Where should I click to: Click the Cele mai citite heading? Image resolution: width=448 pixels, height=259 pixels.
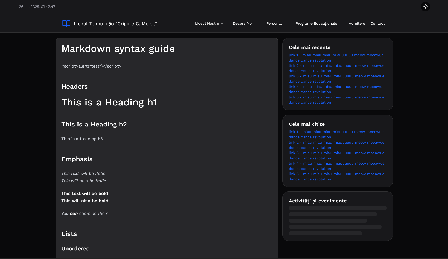tap(307, 124)
